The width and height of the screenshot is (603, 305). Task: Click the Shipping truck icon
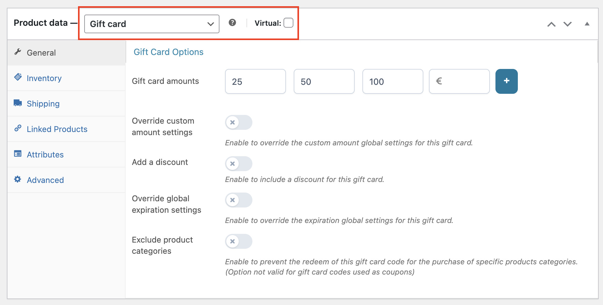tap(18, 103)
